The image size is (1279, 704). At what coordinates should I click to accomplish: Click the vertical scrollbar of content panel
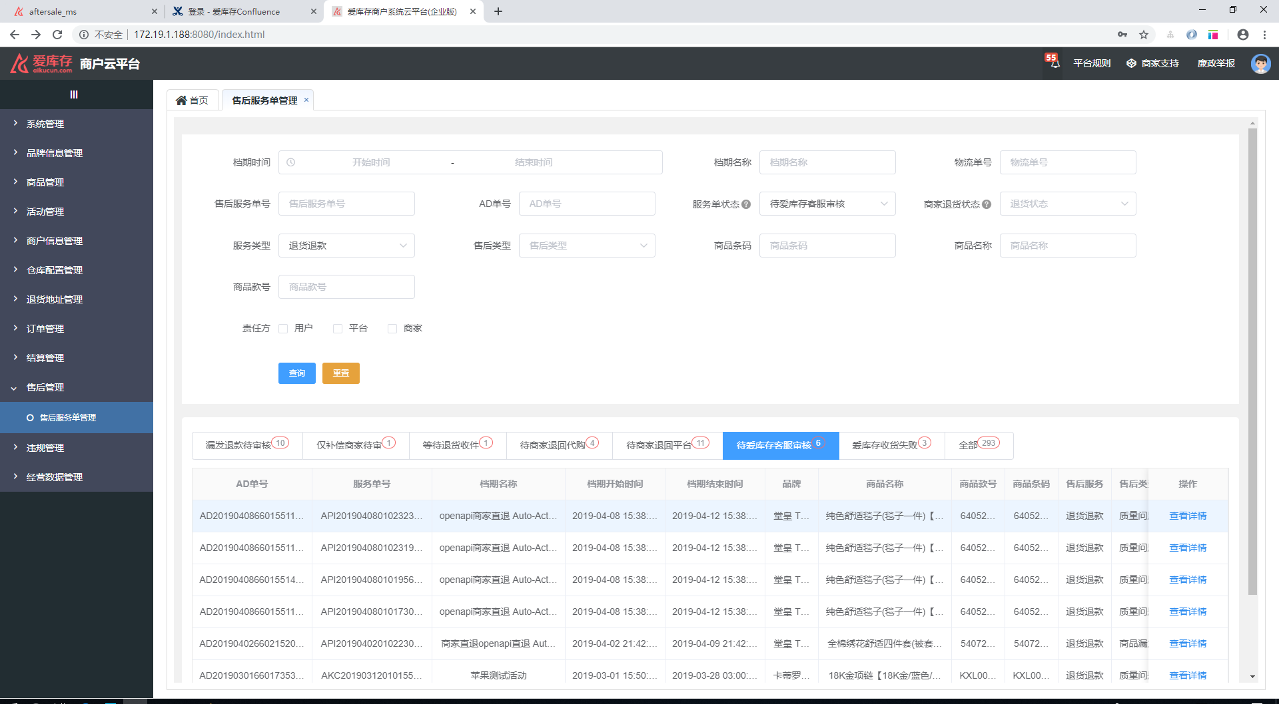1252,361
